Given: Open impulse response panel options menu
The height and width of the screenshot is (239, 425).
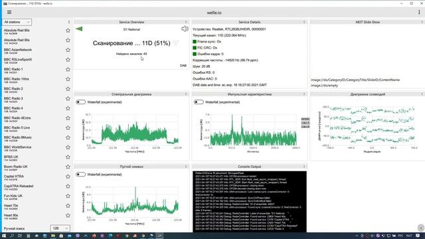Looking at the screenshot, I should tap(304, 94).
